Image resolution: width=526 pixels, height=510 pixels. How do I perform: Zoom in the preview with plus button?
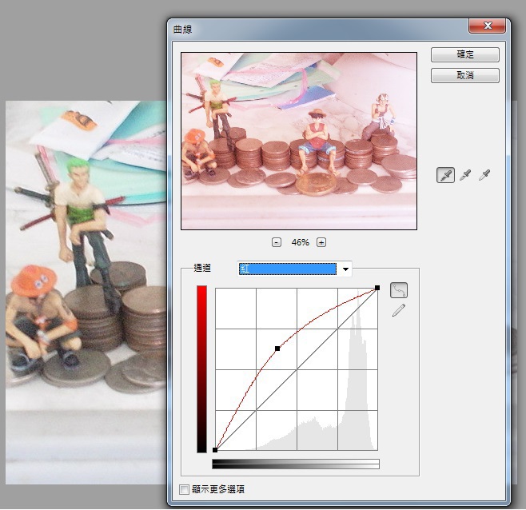pos(321,242)
